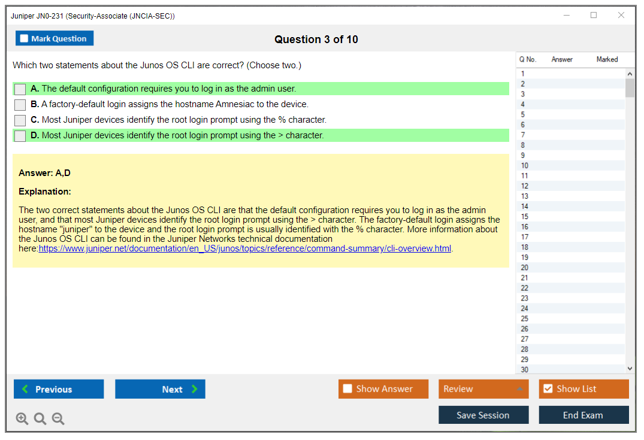The height and width of the screenshot is (440, 644).
Task: Uncheck the Show List option
Action: click(x=548, y=389)
